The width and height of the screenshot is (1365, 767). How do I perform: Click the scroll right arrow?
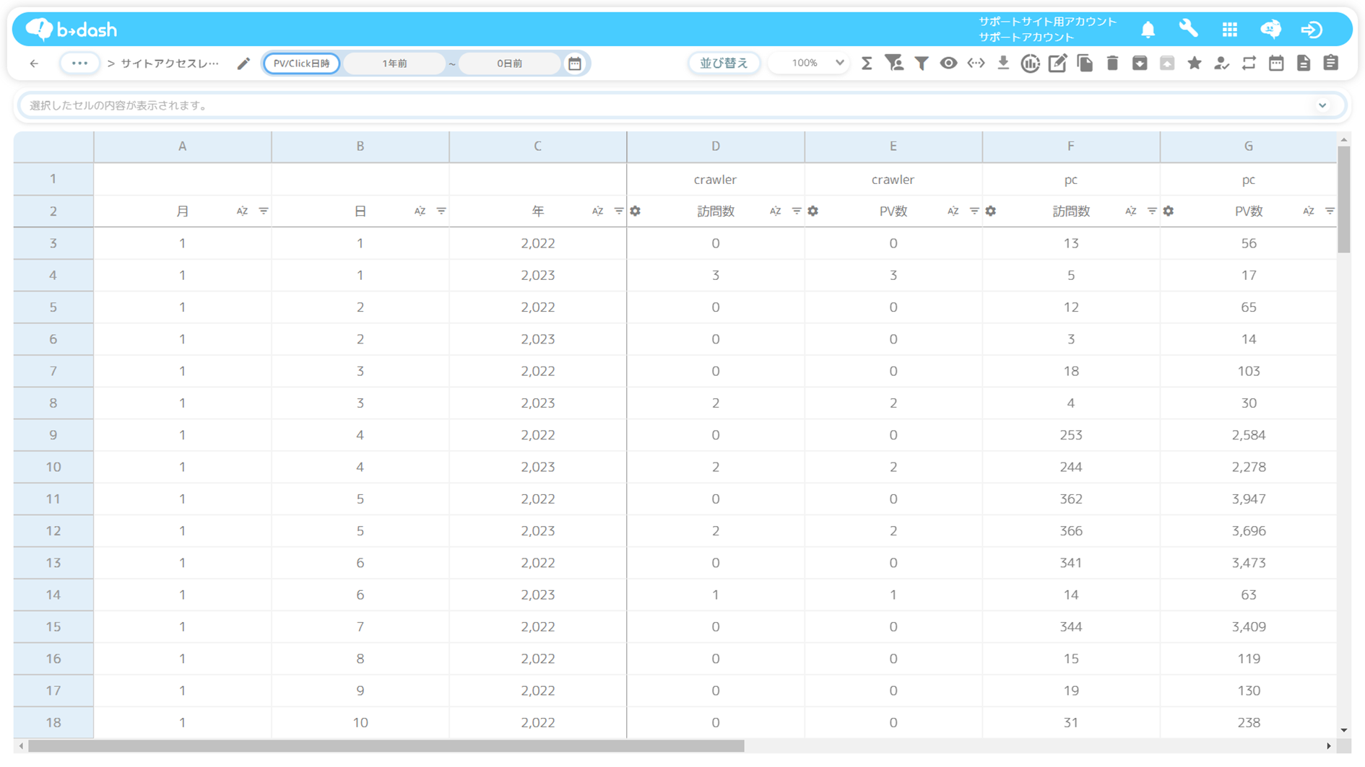[x=1329, y=746]
